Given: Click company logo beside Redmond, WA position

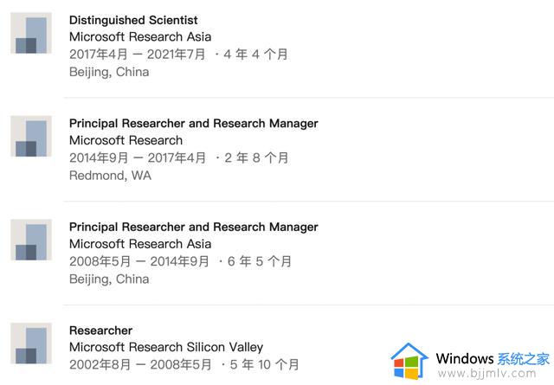Looking at the screenshot, I should pyautogui.click(x=31, y=137).
